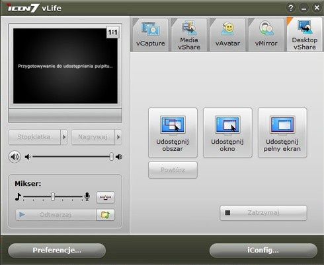Select Udostępnij pełny ekran icon
Image resolution: width=324 pixels, height=265 pixels.
tap(282, 132)
